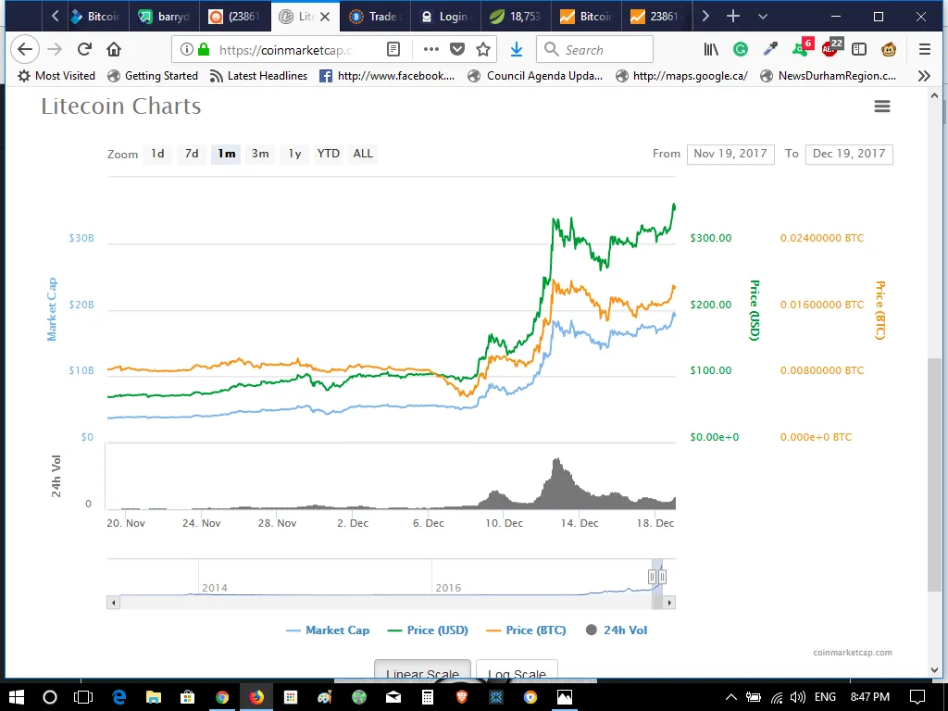Open the chart context hamburger menu
The height and width of the screenshot is (711, 948).
(882, 106)
